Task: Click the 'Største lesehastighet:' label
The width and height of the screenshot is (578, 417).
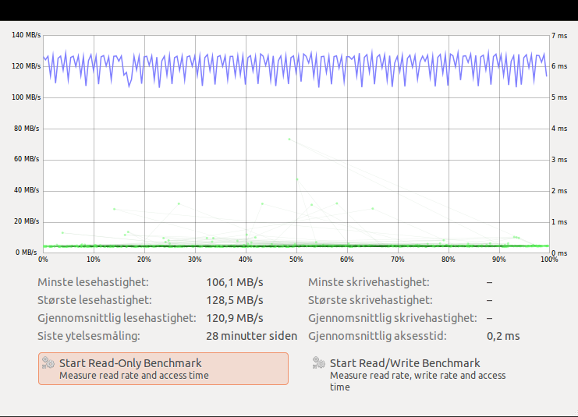Action: [x=94, y=300]
